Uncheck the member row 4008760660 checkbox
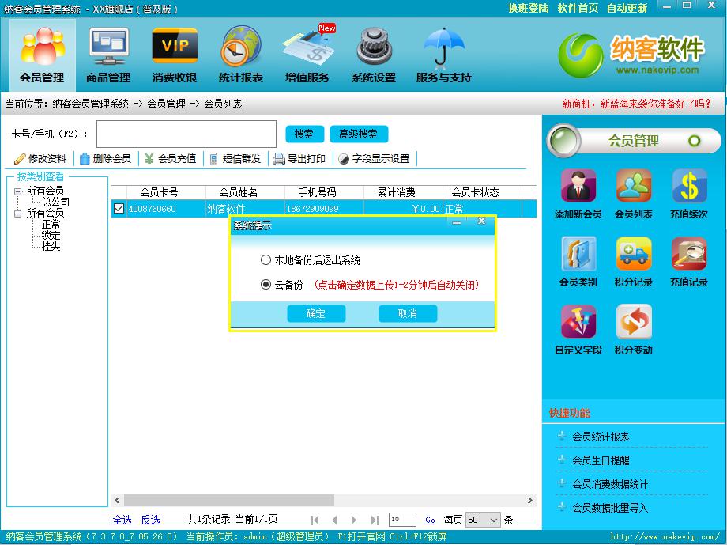The image size is (727, 545). pos(119,209)
